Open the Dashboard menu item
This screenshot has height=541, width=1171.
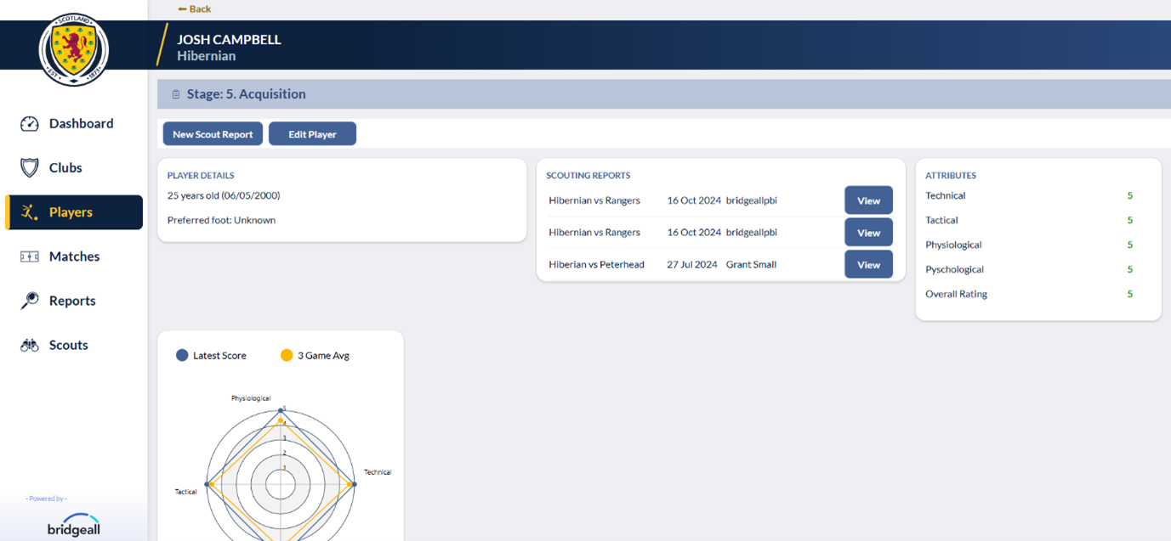click(81, 124)
